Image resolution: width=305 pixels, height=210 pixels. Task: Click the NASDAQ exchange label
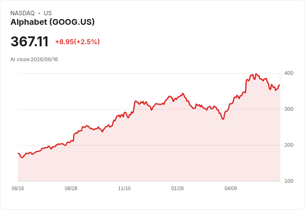coord(22,13)
